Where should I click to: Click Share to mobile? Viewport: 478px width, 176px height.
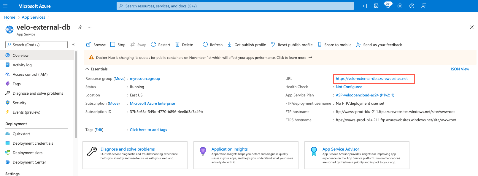335,45
